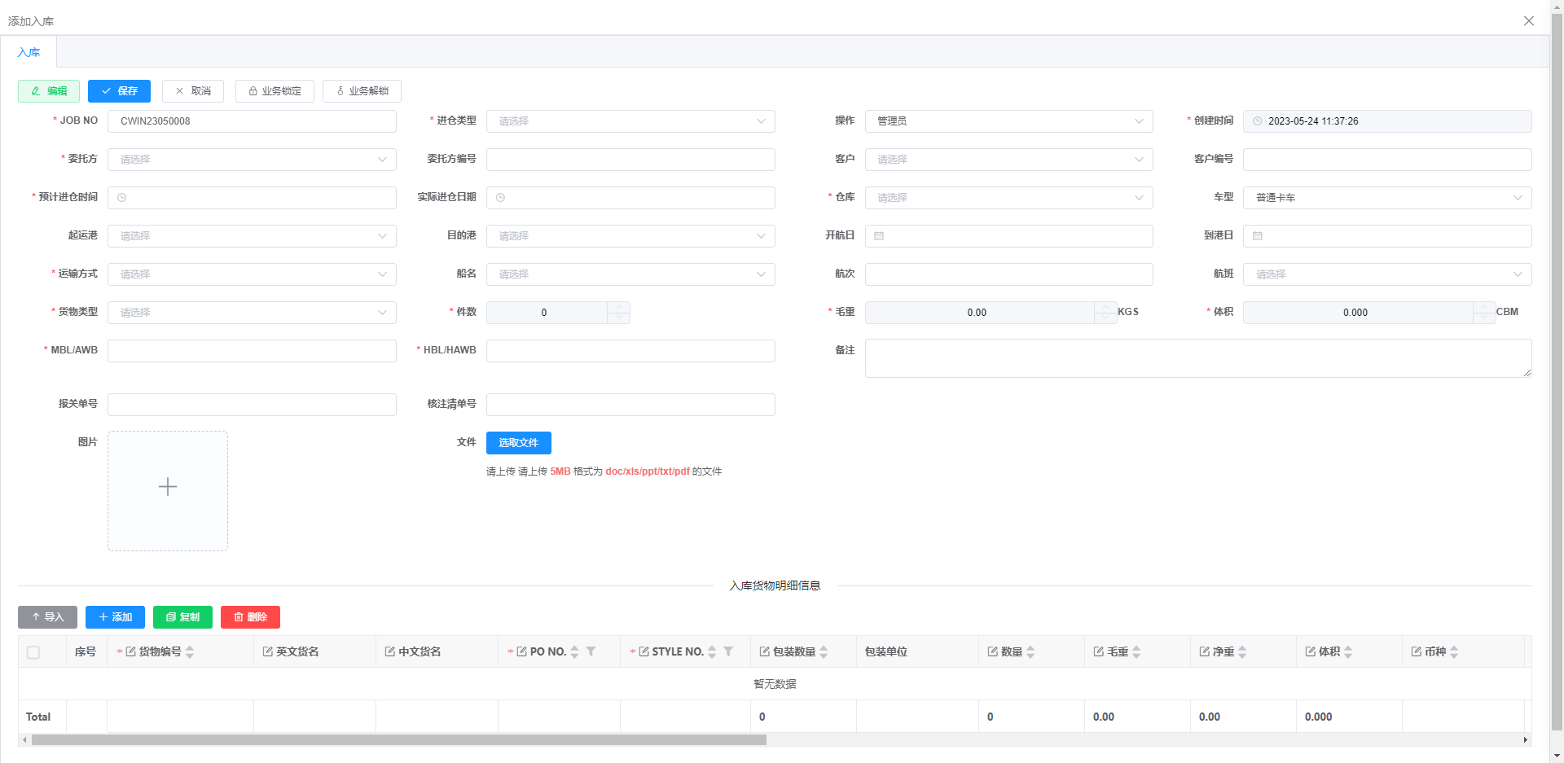Click the calendar icon in 开航日
Screen dimensions: 1564x763
click(879, 236)
